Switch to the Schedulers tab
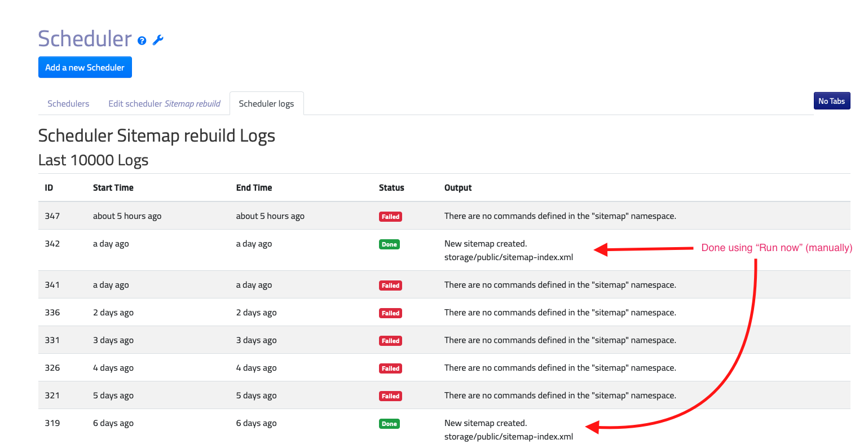Screen dimensions: 855x448 point(68,104)
